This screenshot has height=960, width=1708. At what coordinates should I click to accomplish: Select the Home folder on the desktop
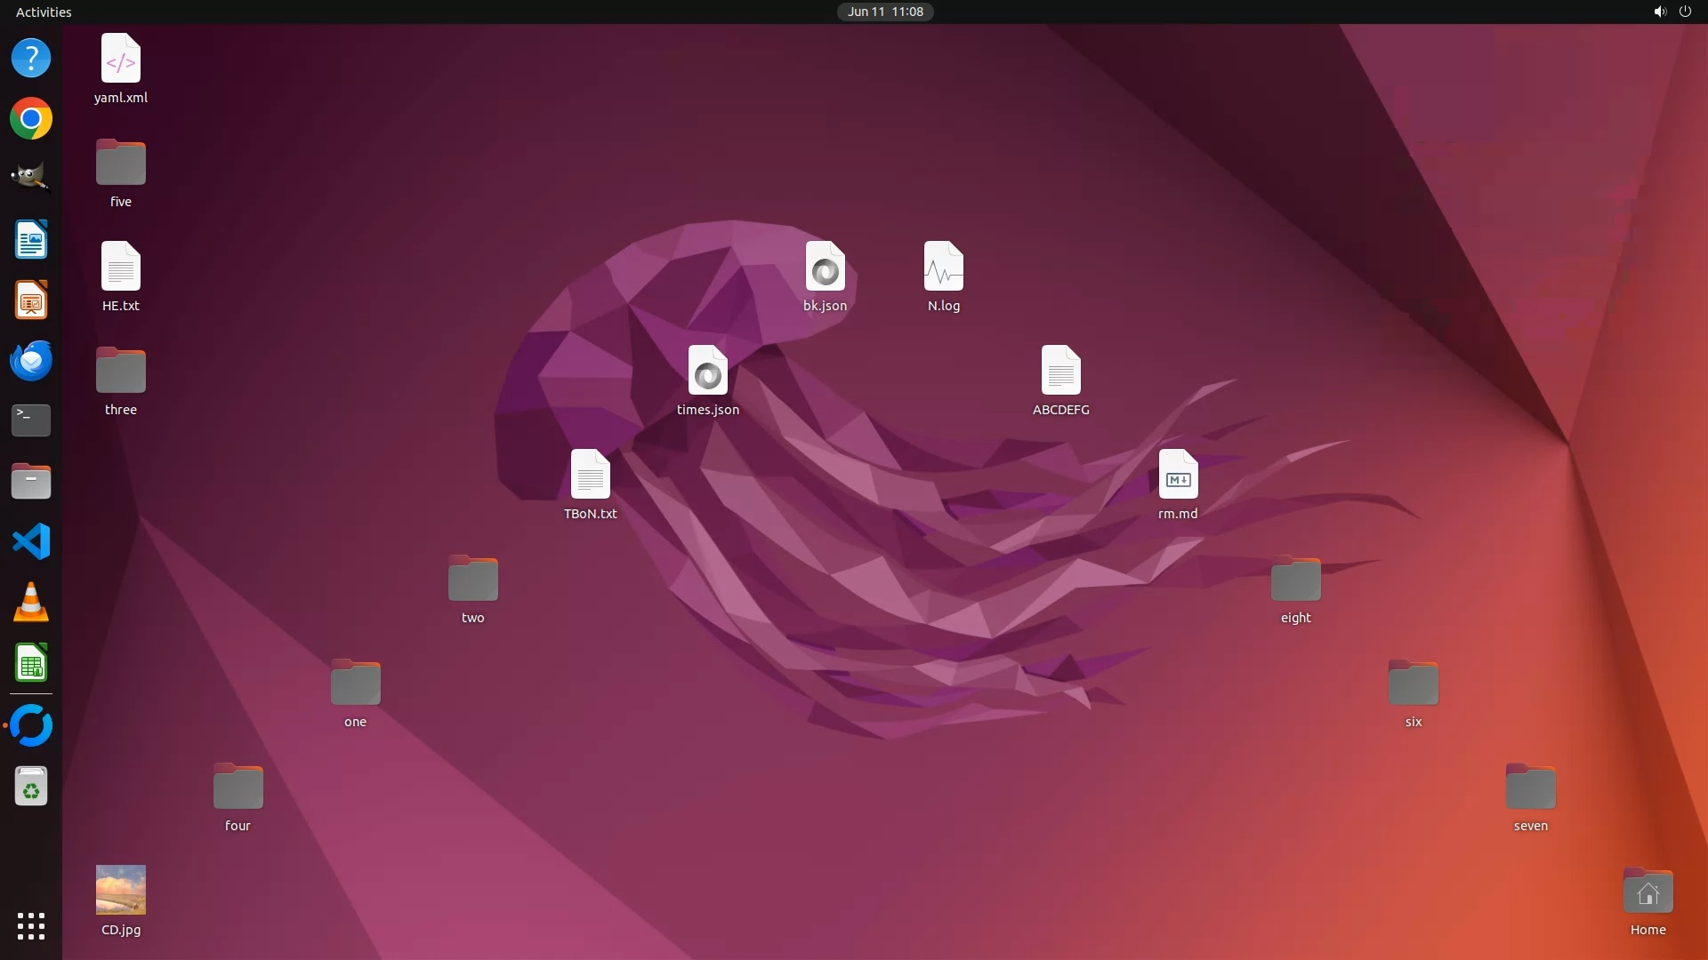(x=1648, y=892)
